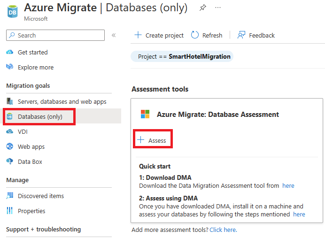
Task: Open Data Box menu item
Action: click(30, 161)
